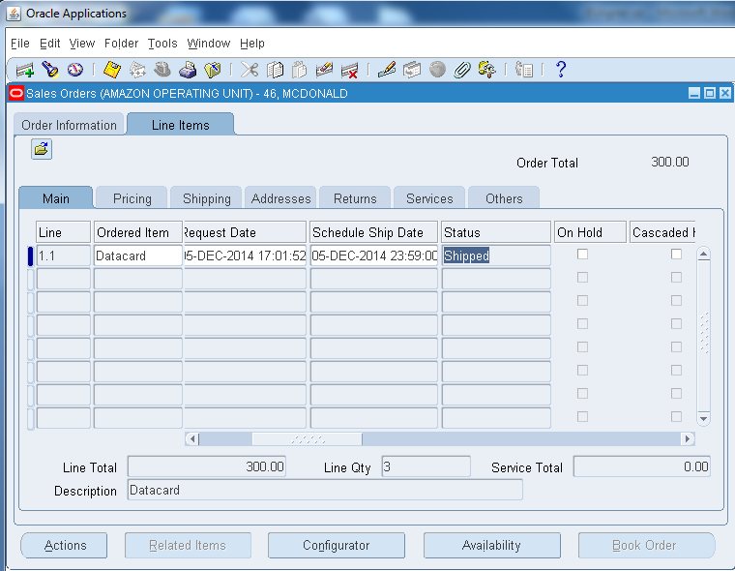Open the Tools menu

tap(162, 44)
